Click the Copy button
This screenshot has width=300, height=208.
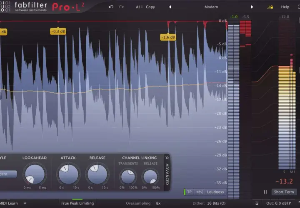(x=150, y=7)
